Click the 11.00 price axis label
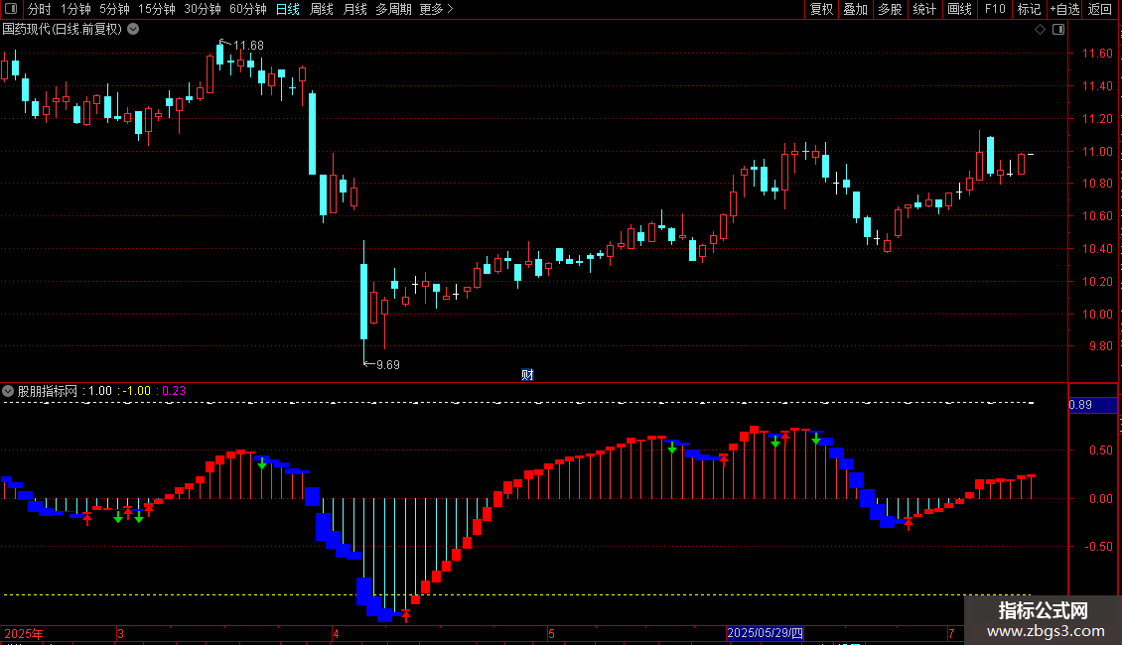Viewport: 1122px width, 645px height. [1097, 152]
